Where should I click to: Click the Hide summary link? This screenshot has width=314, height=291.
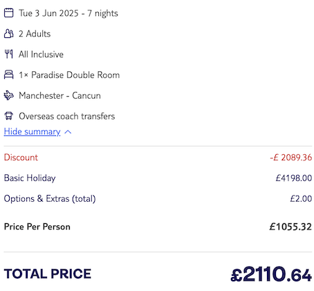click(33, 131)
